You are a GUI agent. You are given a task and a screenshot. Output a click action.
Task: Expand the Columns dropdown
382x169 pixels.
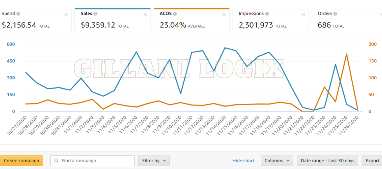(277, 161)
